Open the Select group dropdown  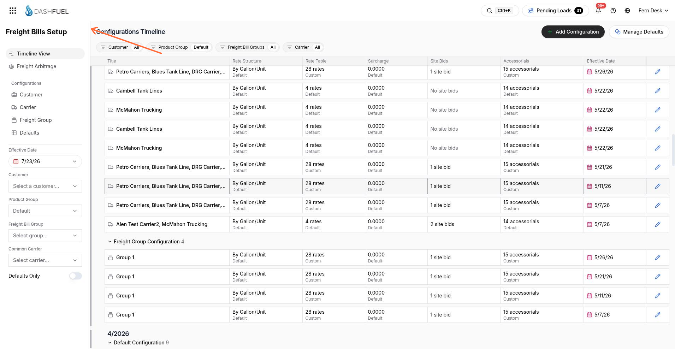(45, 236)
